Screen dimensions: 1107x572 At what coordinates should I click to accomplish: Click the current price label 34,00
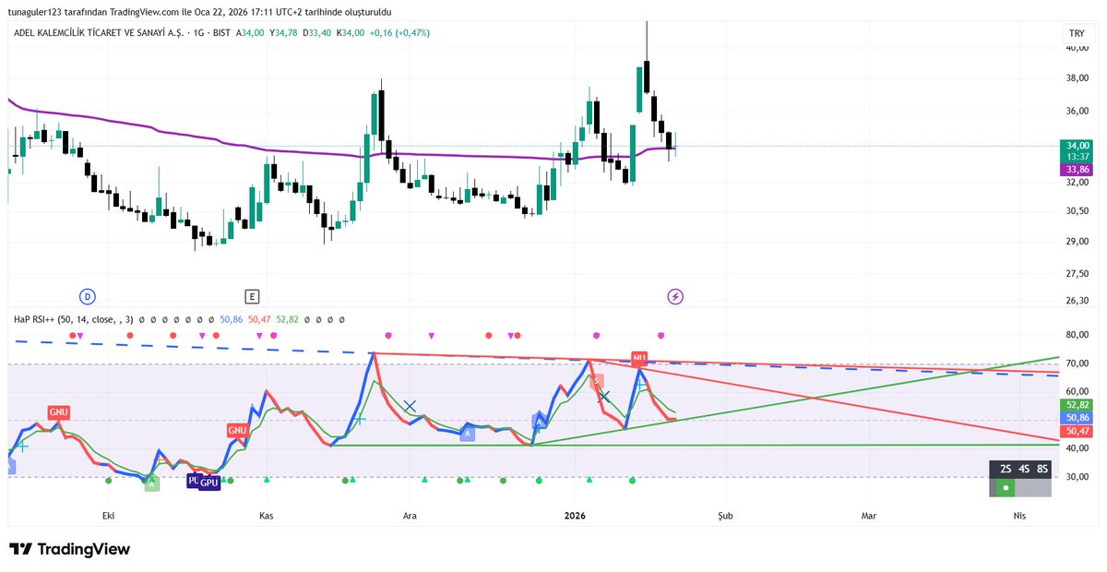pyautogui.click(x=1077, y=146)
